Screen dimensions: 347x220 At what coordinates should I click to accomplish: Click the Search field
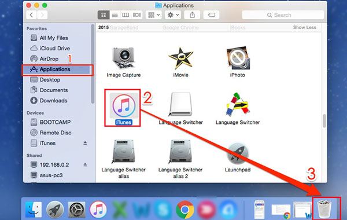coord(283,15)
